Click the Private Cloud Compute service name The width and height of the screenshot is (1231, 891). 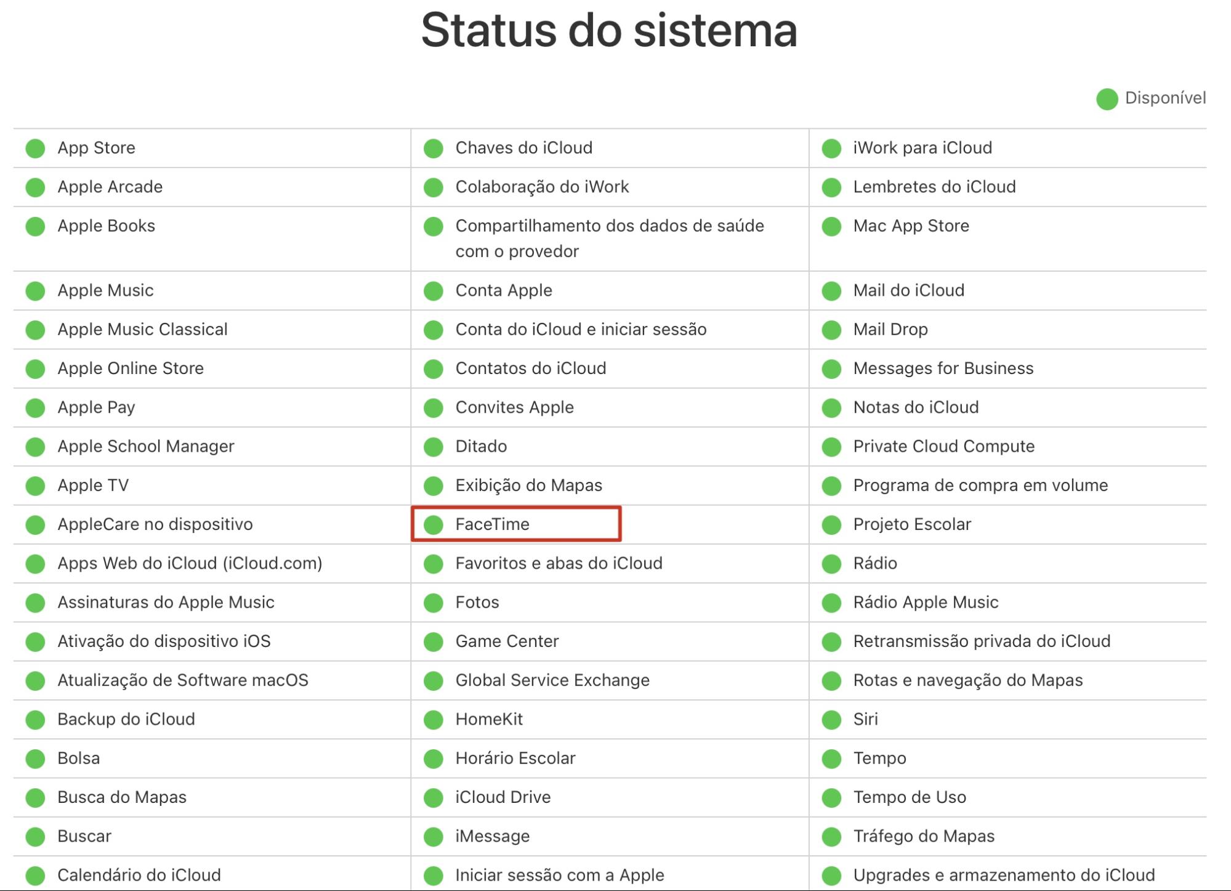tap(943, 446)
